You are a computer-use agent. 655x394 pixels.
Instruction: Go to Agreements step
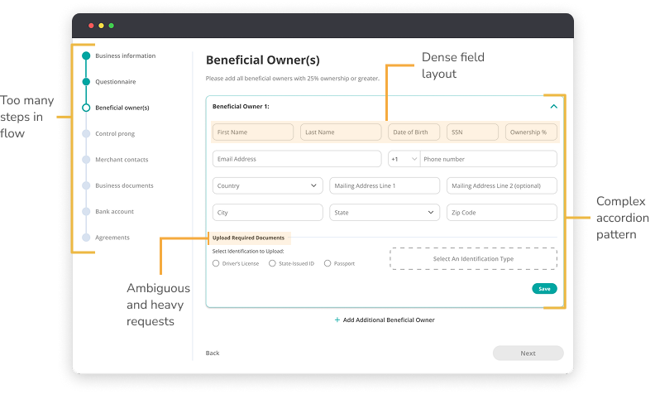112,238
